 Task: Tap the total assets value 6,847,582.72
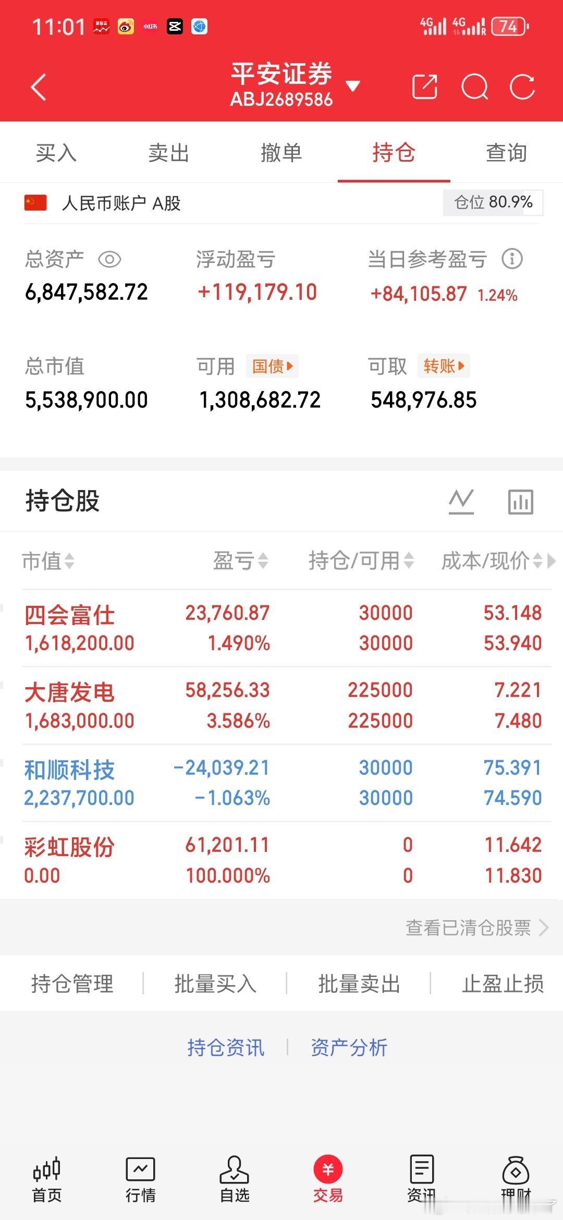point(87,292)
